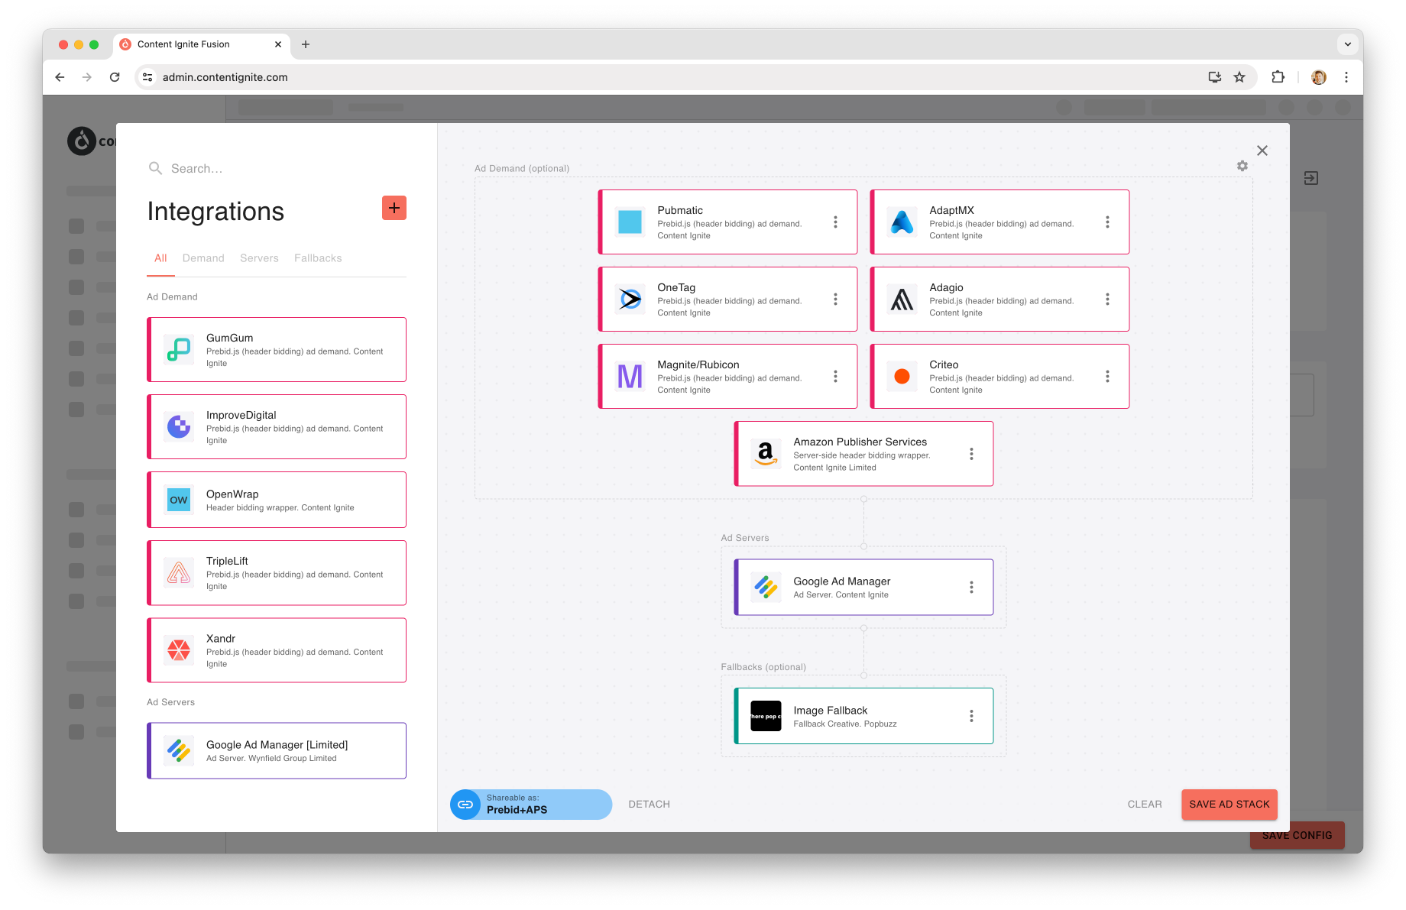Select the Xandr integration name
Image resolution: width=1406 pixels, height=910 pixels.
pos(221,639)
